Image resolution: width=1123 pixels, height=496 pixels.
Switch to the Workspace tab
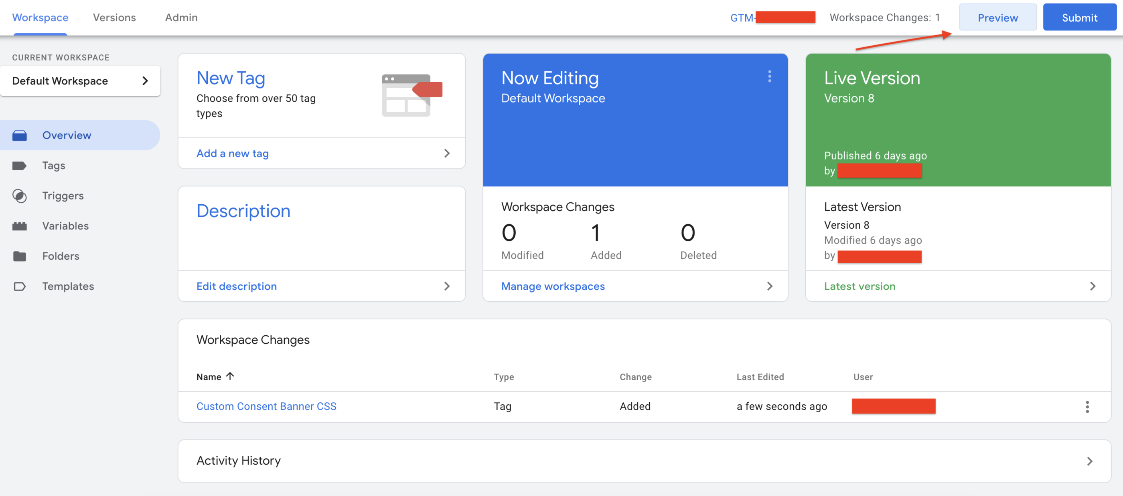pyautogui.click(x=40, y=17)
